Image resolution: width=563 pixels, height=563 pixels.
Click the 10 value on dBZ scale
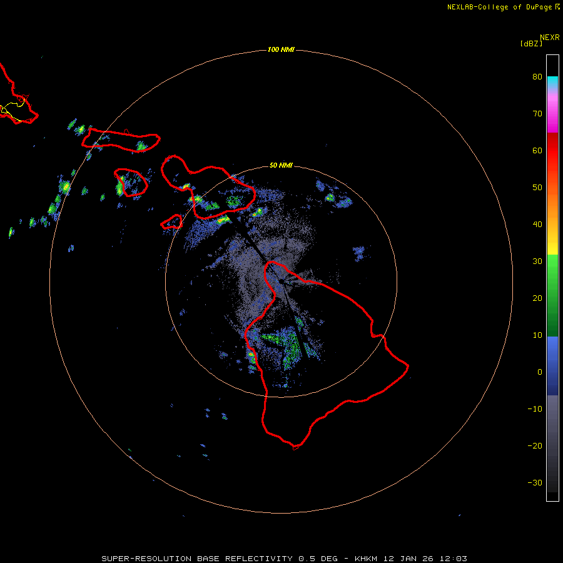click(537, 335)
